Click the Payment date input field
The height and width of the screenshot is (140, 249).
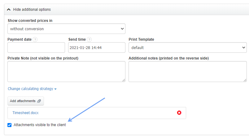[x=36, y=47]
